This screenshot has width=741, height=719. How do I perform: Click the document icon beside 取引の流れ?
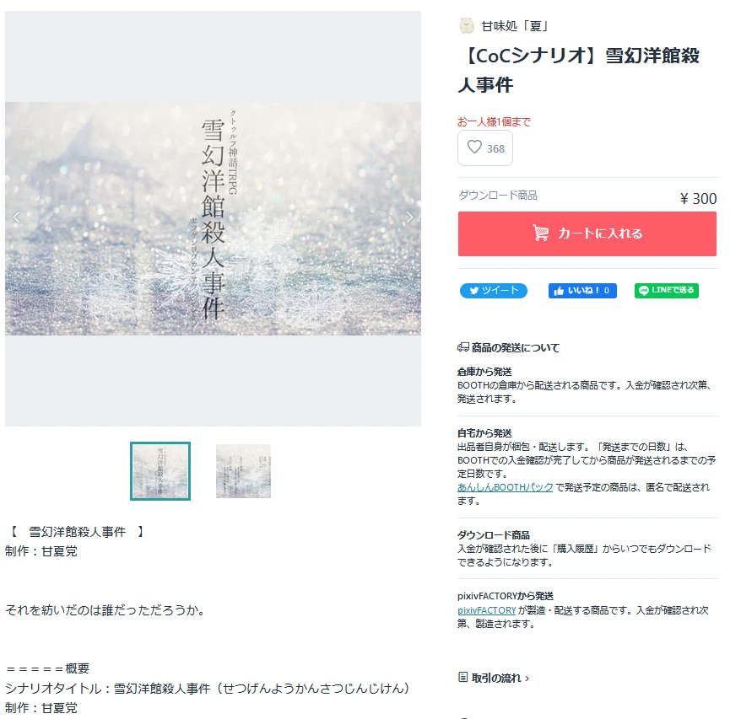point(462,678)
